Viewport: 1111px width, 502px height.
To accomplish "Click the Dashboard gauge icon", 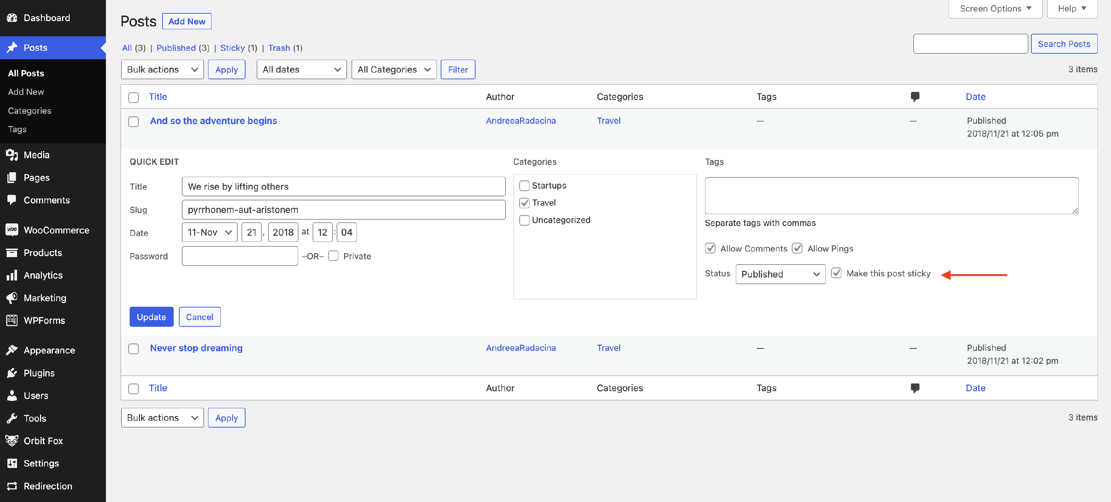I will coord(12,18).
